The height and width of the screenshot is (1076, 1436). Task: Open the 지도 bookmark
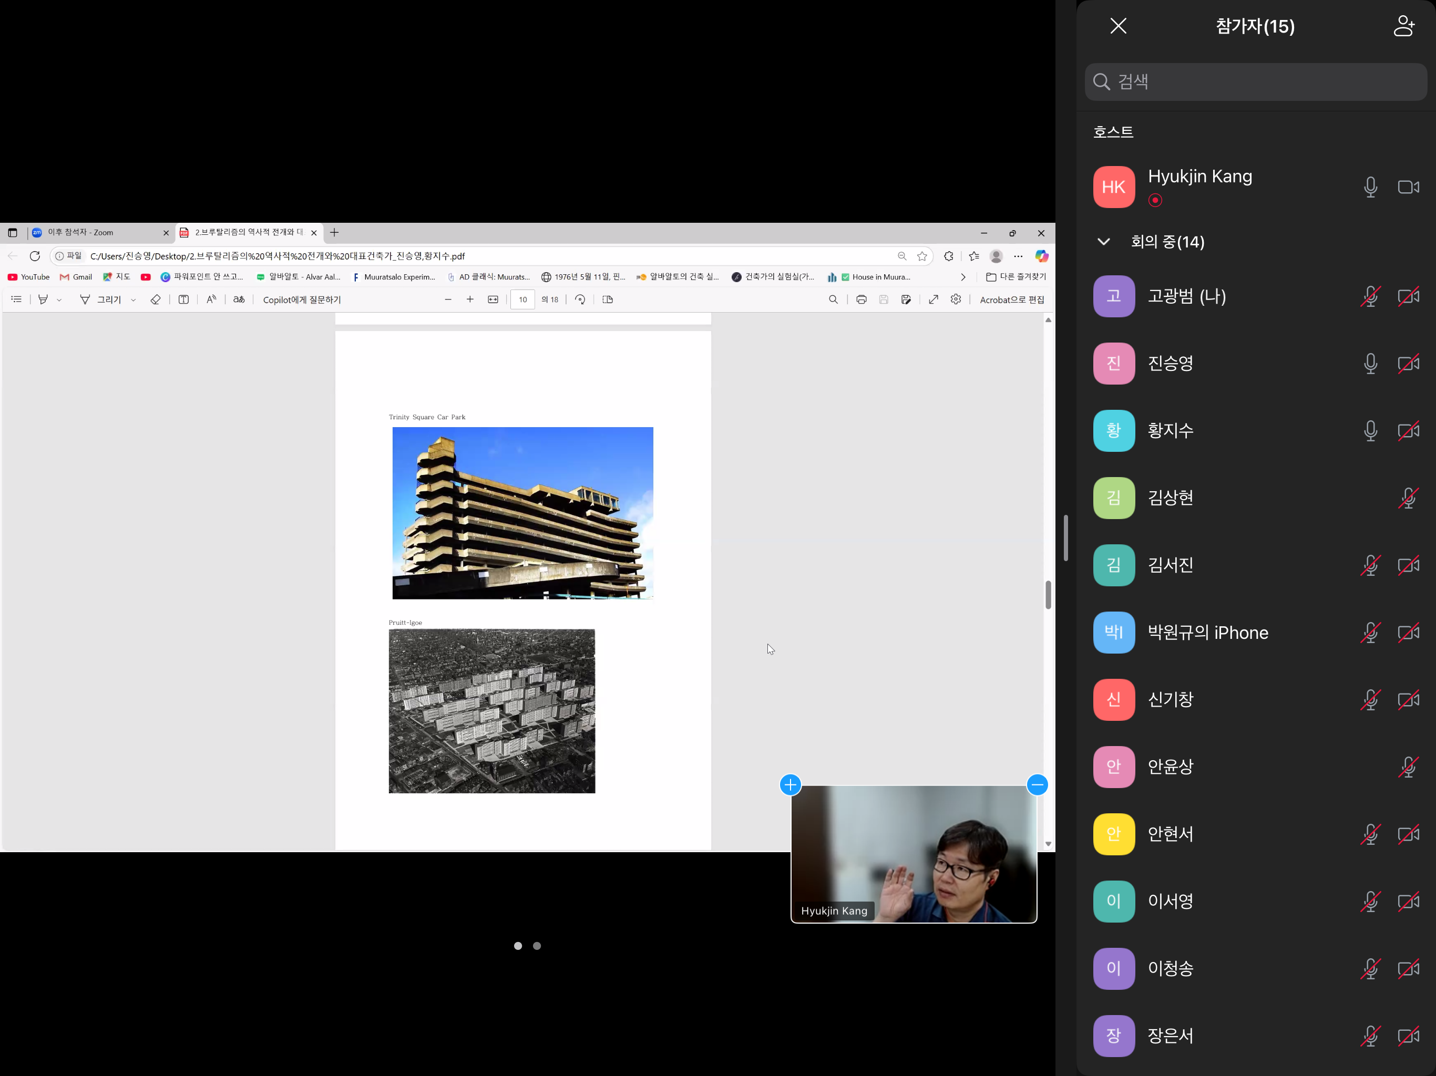point(117,277)
